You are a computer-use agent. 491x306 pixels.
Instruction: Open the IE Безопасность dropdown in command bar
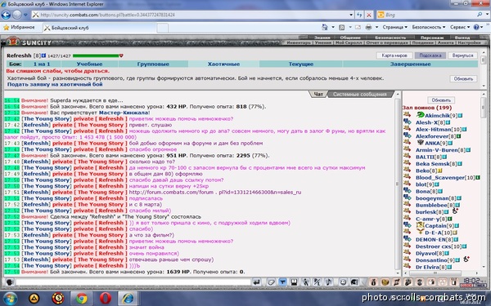click(x=428, y=27)
